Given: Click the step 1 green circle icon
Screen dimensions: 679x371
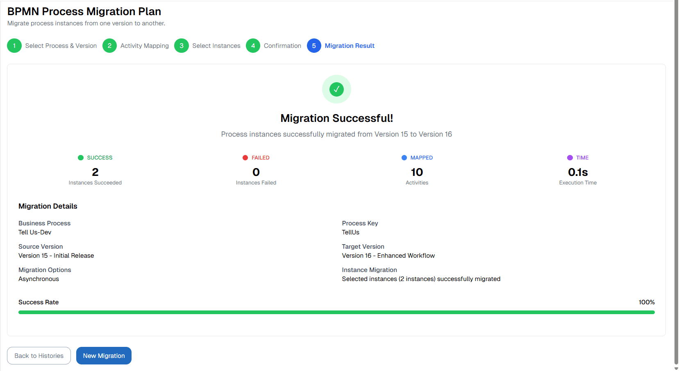Looking at the screenshot, I should [x=14, y=45].
